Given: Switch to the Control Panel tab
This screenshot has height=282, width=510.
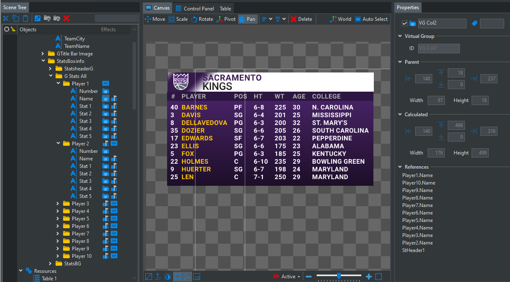Looking at the screenshot, I should point(195,8).
